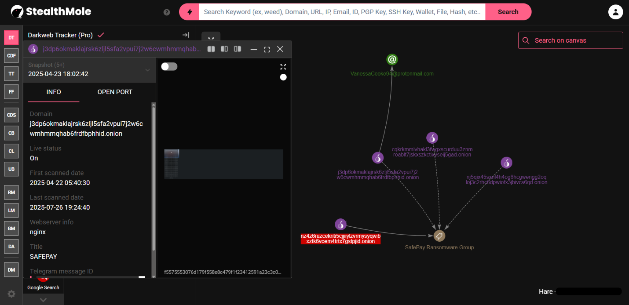
Task: Open settings via the gear icon
Action: tap(11, 294)
